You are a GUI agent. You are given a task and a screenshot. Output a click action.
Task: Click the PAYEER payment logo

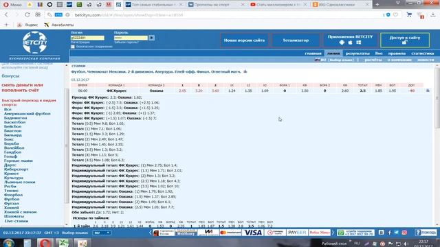pos(297,233)
